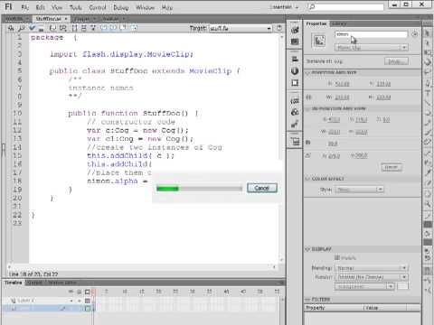Image resolution: width=434 pixels, height=325 pixels.
Task: Select the Selection arrow tool in Tools panel
Action: pos(427,33)
